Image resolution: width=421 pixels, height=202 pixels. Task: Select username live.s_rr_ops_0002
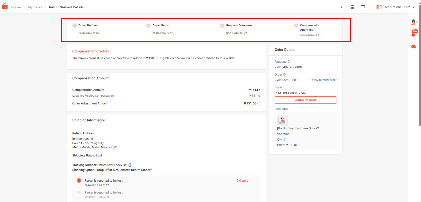coord(397,7)
